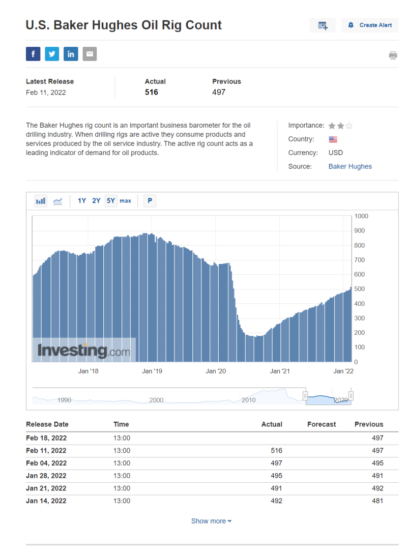Select the 2Y chart range

96,201
